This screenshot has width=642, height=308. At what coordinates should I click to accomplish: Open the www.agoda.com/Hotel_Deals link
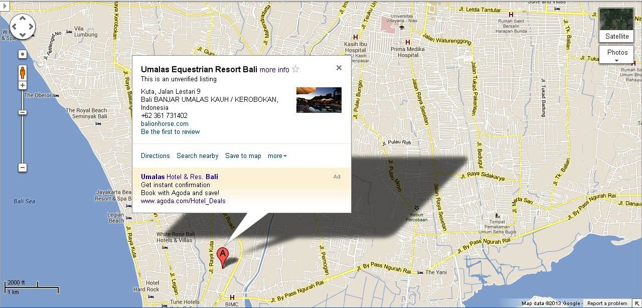click(183, 201)
